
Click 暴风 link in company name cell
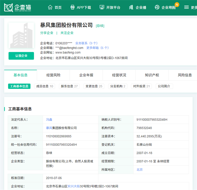(49, 128)
